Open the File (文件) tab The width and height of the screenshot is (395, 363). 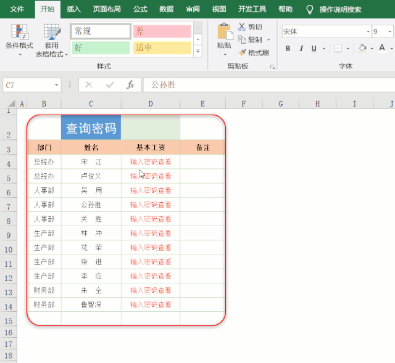pos(17,9)
